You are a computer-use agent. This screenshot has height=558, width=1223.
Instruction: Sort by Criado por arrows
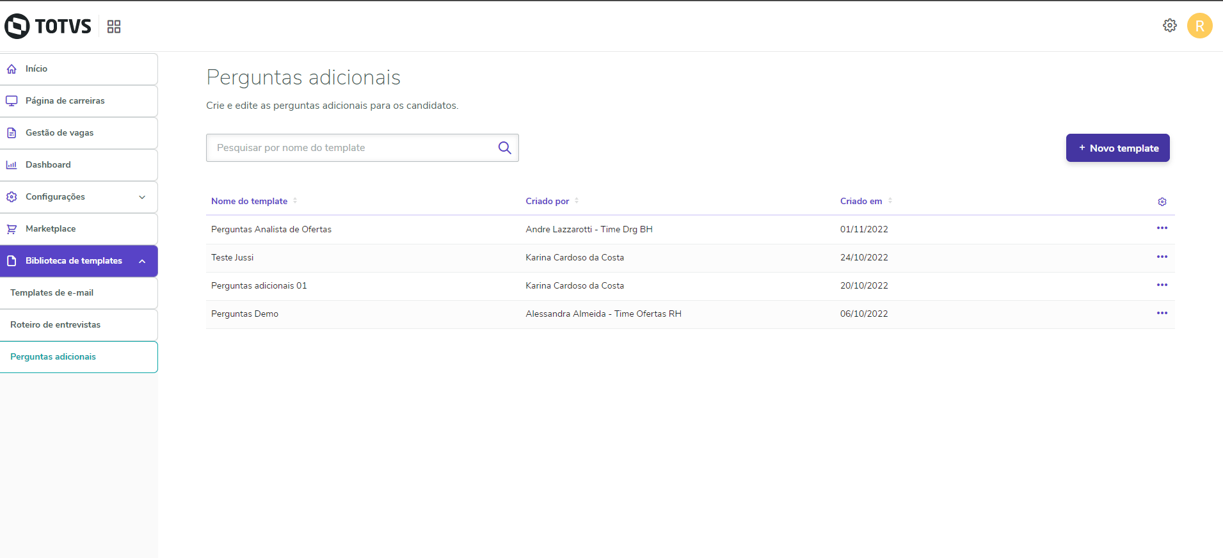point(577,201)
